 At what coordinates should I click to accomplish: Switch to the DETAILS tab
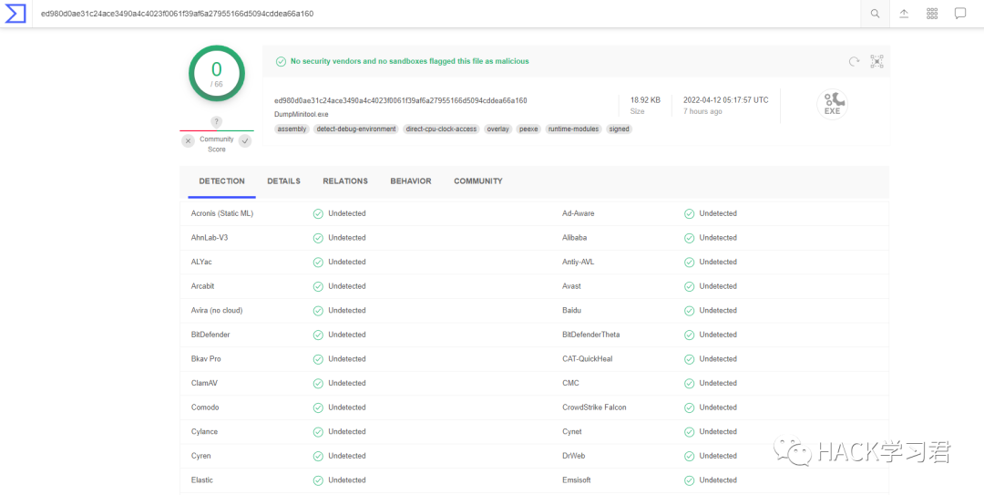[283, 180]
